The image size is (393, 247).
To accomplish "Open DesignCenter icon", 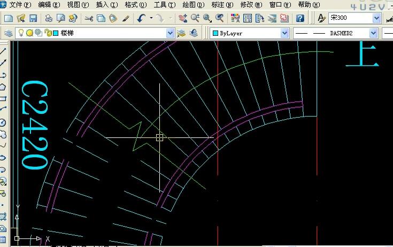I will (248, 18).
